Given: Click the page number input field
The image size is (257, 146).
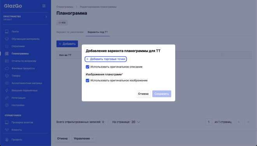Looking at the screenshot, I should pyautogui.click(x=209, y=122).
